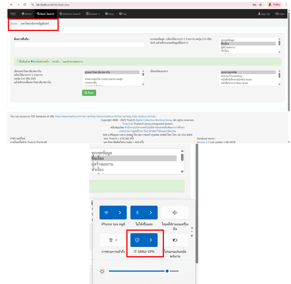Toggle the Wi-Fi quick setting
This screenshot has height=284, width=291.
(106, 213)
